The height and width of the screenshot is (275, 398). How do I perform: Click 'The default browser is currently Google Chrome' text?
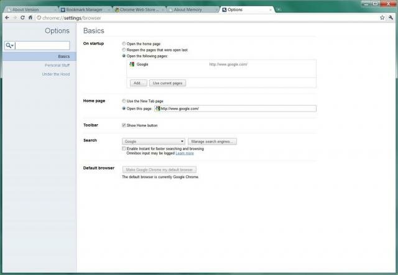[160, 177]
